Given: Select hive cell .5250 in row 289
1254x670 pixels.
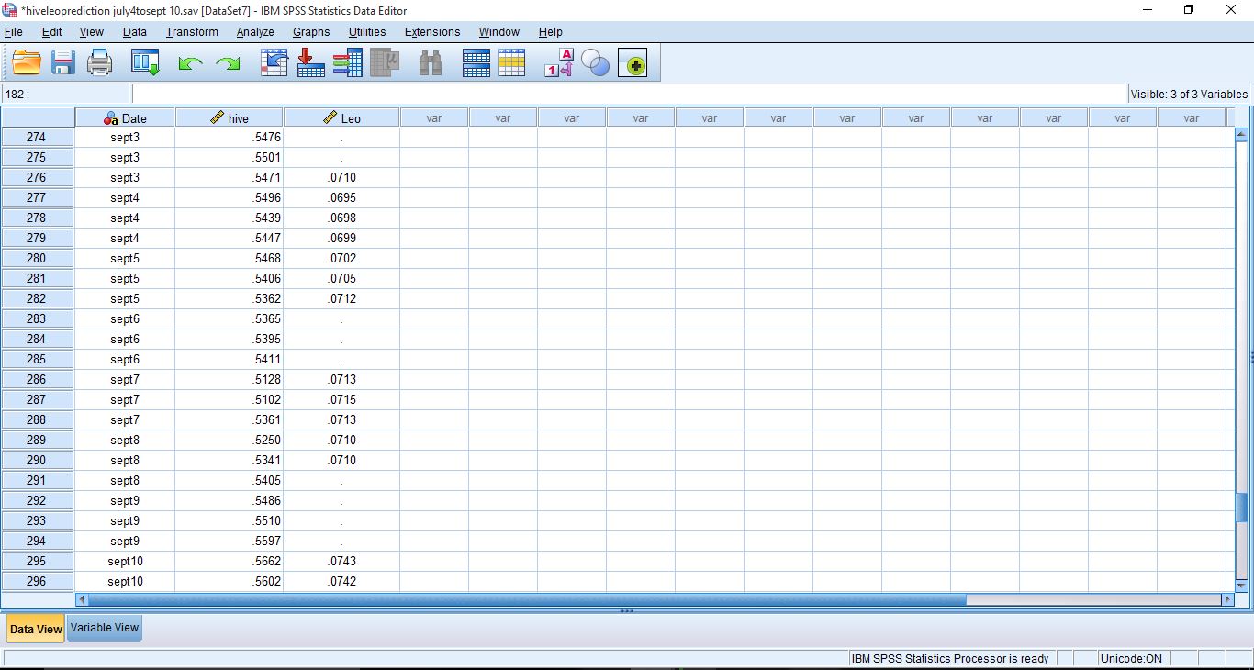Looking at the screenshot, I should tap(230, 440).
